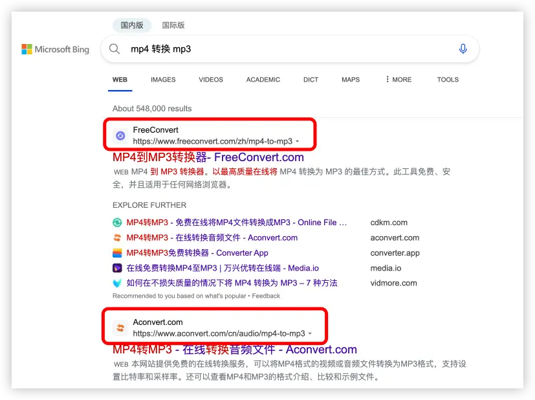
Task: Open the IMAGES tab
Action: point(163,80)
